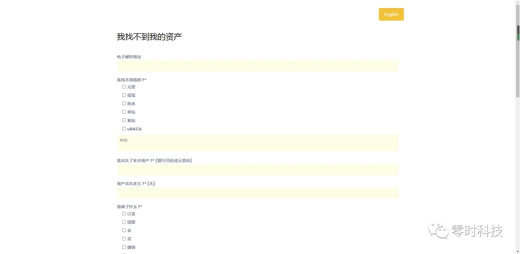Click the page scrollbar thumb
The image size is (520, 254).
coord(518,61)
